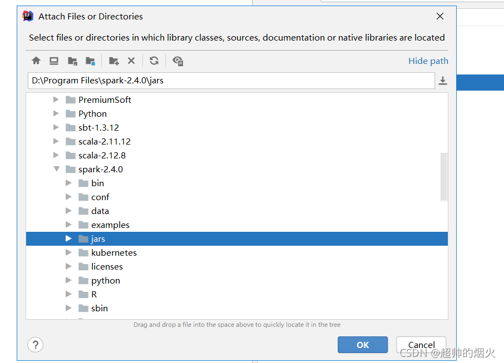The height and width of the screenshot is (363, 504).
Task: Select the sbt-1.3.12 tree row
Action: tap(236, 127)
